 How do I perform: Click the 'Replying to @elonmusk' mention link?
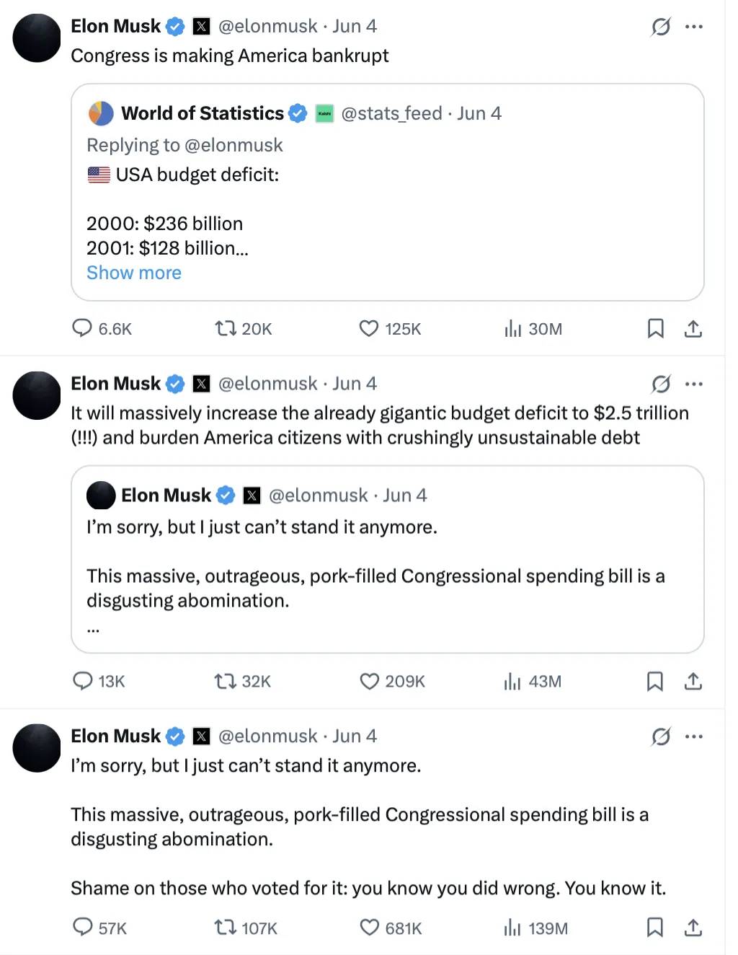pos(234,145)
